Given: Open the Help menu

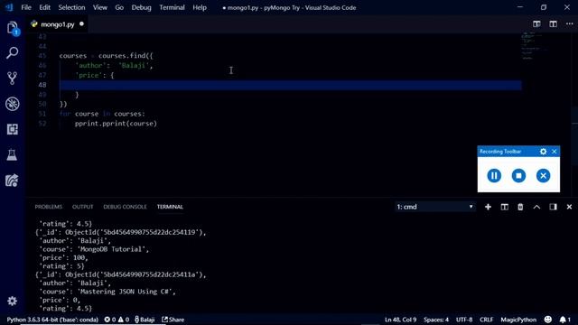Looking at the screenshot, I should coord(200,7).
